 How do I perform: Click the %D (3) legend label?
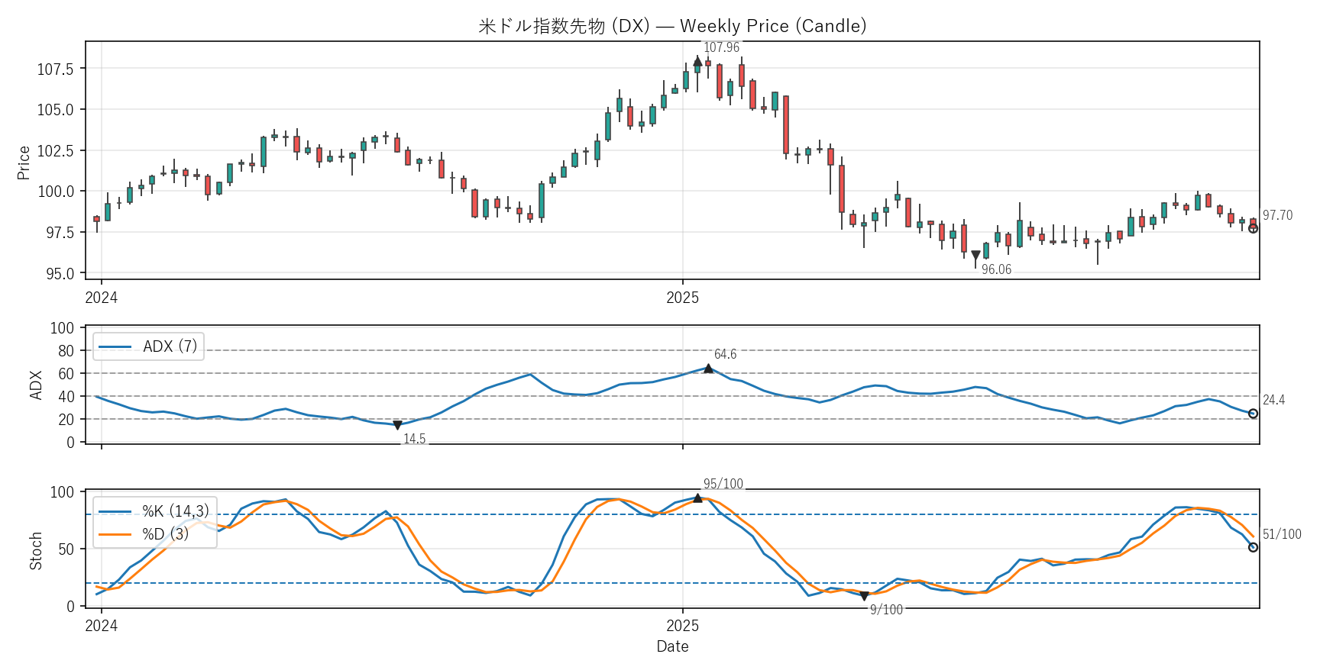coord(165,533)
